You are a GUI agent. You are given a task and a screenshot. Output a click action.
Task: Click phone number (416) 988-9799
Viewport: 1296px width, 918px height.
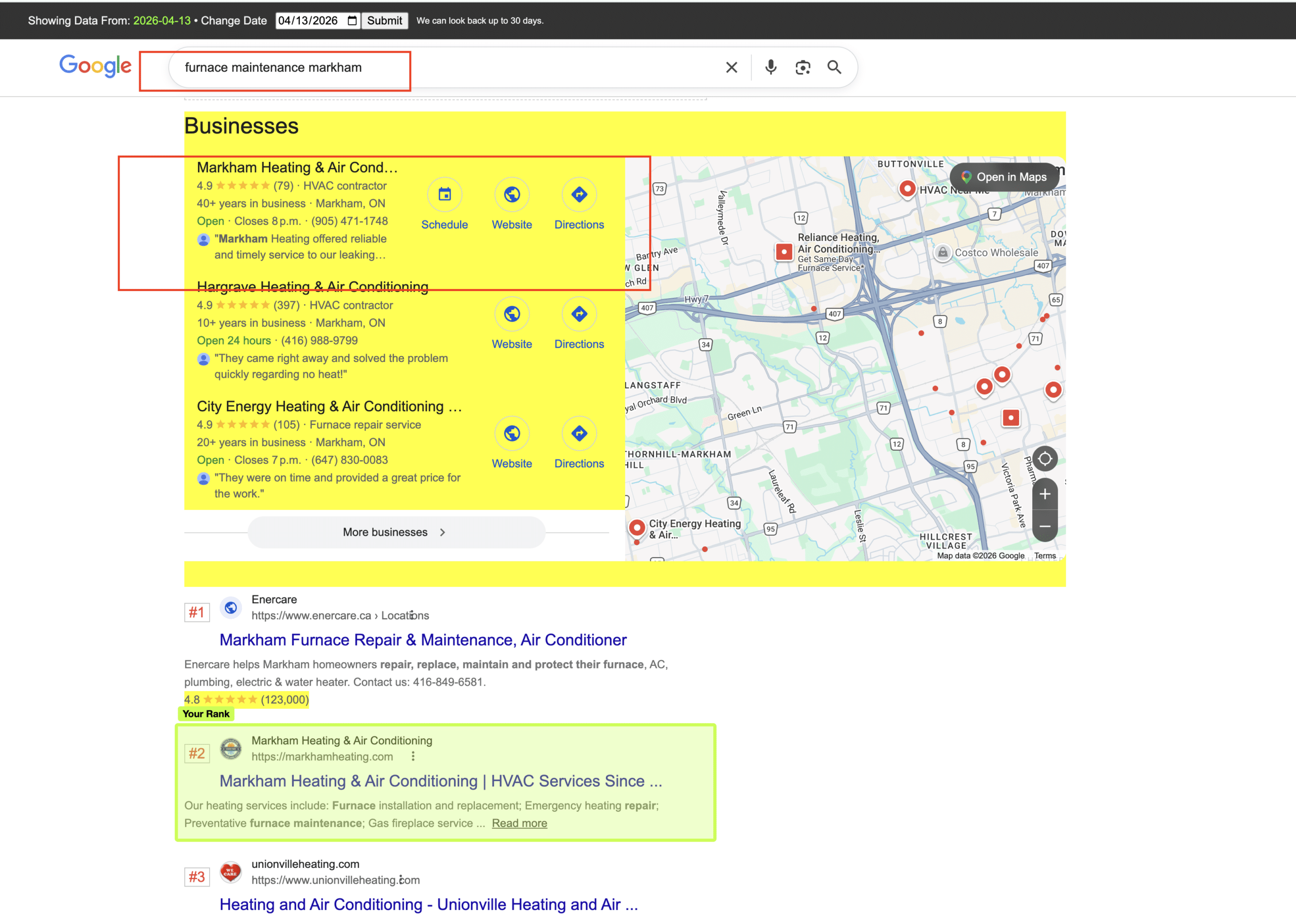[x=319, y=340]
